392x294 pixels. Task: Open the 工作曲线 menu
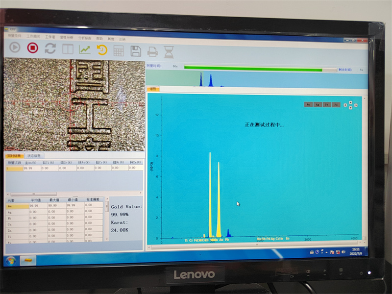(32, 36)
